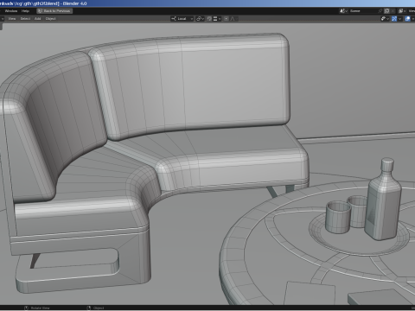Select the left cup on the table
Image resolution: width=415 pixels, height=311 pixels.
click(x=338, y=217)
